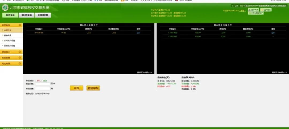
Task: Click buy order number B1008355
Action: [39, 33]
